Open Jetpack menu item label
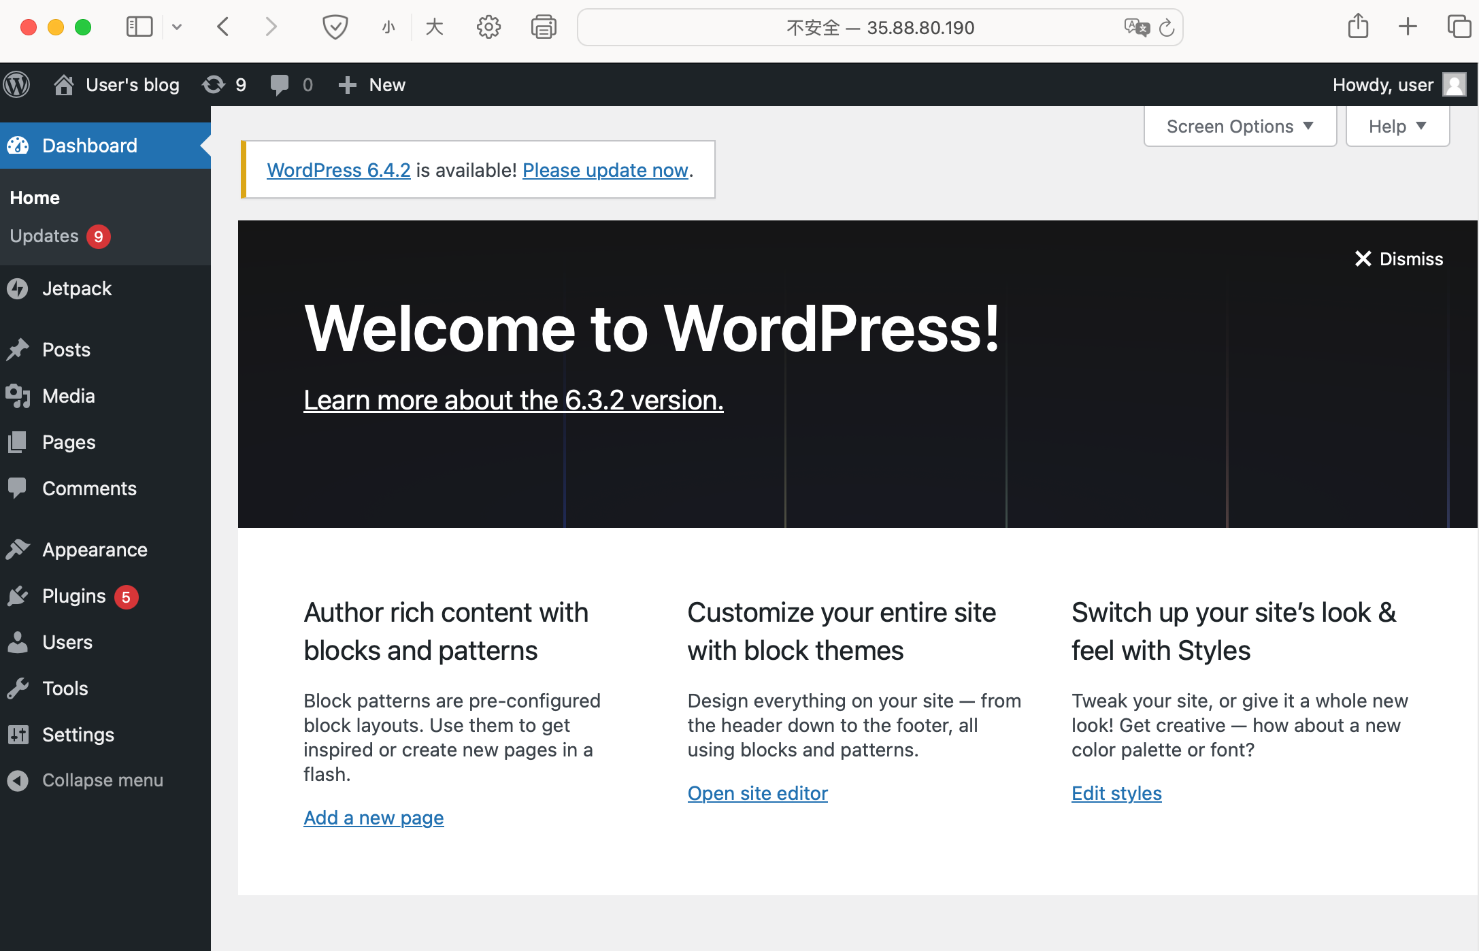 77,288
